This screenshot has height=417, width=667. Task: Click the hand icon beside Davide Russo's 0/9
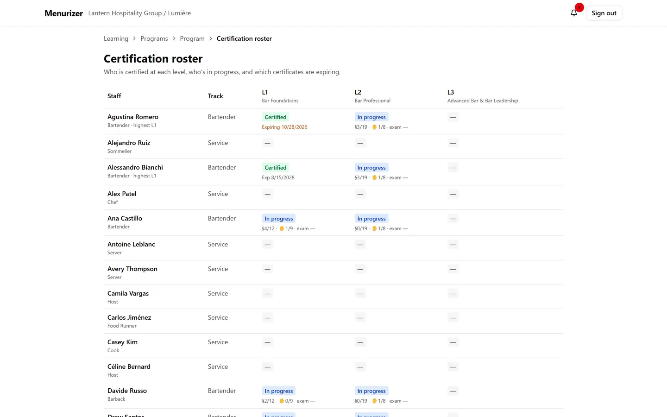pos(282,401)
